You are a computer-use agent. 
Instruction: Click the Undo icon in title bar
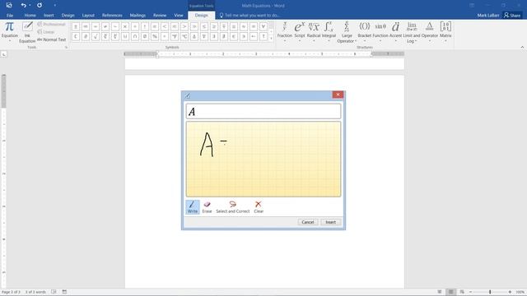coord(23,6)
